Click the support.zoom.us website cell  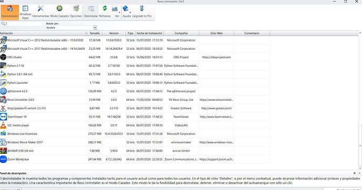pyautogui.click(x=216, y=159)
